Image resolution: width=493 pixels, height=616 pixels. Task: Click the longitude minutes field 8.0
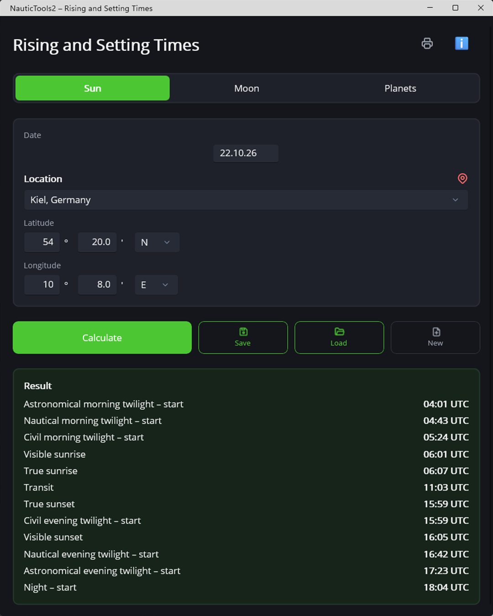point(97,285)
